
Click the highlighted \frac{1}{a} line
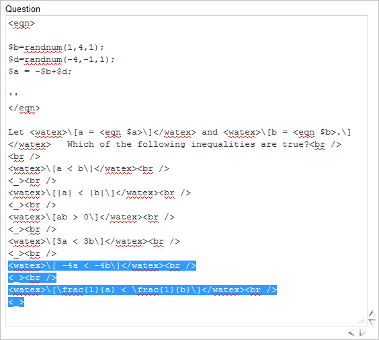click(142, 290)
